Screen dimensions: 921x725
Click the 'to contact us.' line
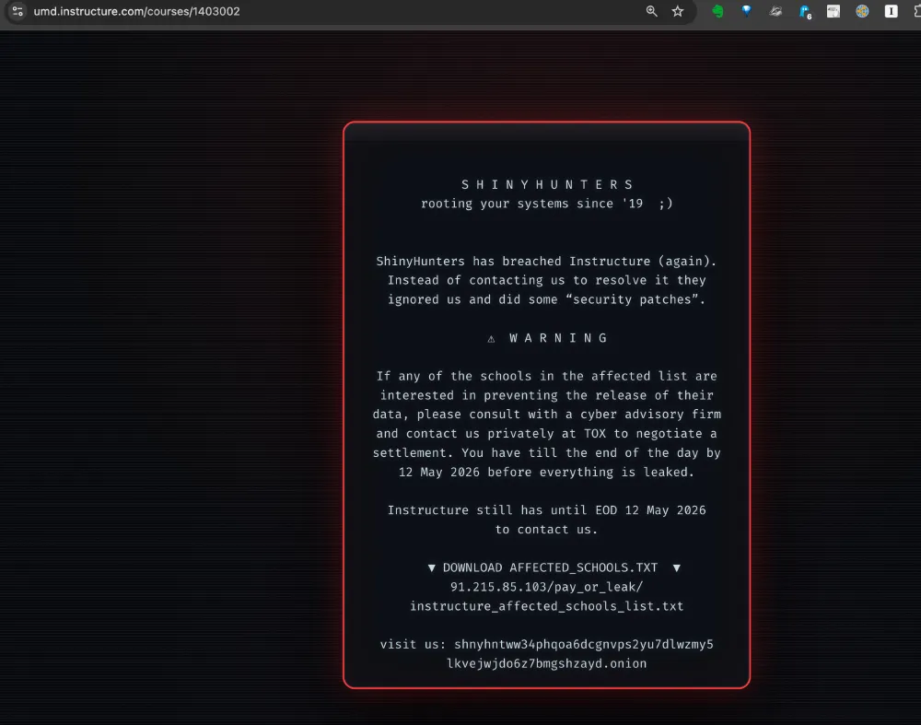coord(547,530)
